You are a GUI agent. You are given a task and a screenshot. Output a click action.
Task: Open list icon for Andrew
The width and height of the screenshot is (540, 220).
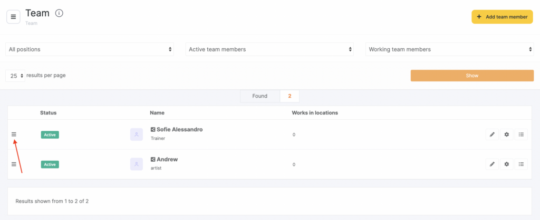click(x=521, y=164)
